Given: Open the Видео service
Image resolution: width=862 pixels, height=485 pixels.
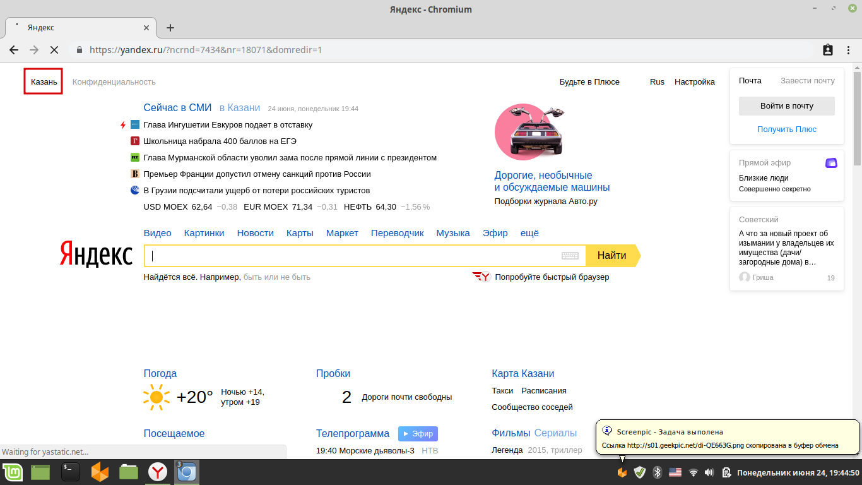Looking at the screenshot, I should [158, 233].
